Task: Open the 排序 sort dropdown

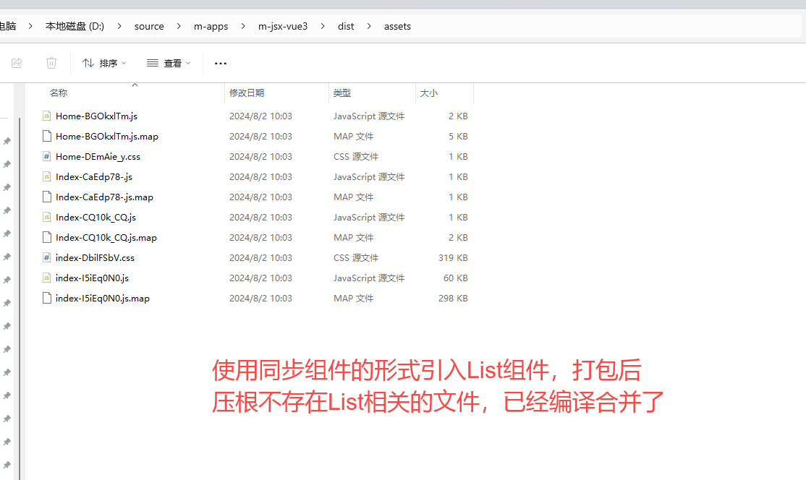Action: click(104, 63)
